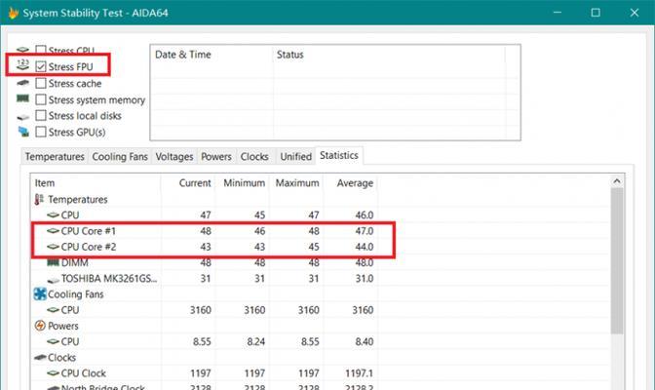Click the Clocks group chip icon

click(x=40, y=358)
